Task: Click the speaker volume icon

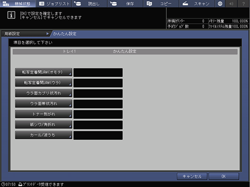Action: click(232, 3)
